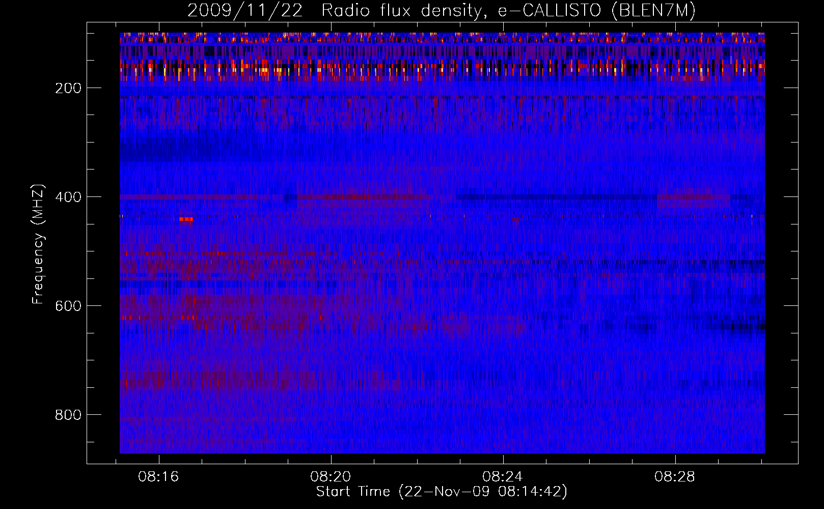Viewport: 824px width, 509px height.
Task: Click the 08:24 time tick label
Action: (x=503, y=477)
